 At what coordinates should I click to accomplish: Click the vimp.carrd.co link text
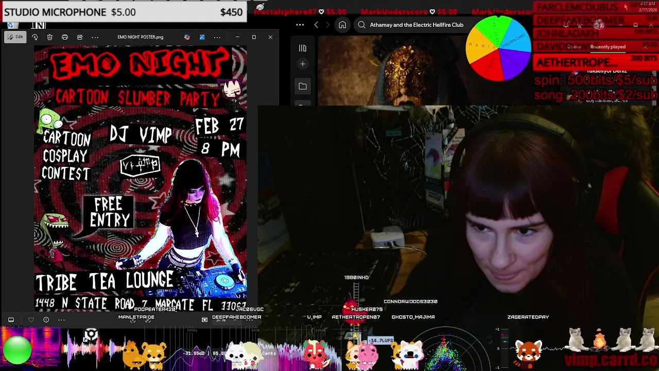(x=611, y=359)
